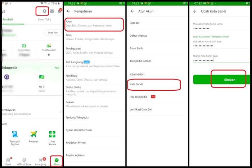Image resolution: width=252 pixels, height=168 pixels.
Task: Open settings via the gear icon
Action: (44, 11)
